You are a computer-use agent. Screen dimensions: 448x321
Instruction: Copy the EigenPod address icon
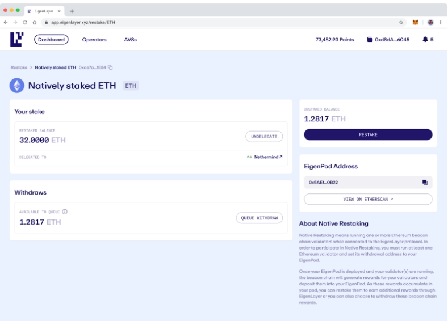[425, 182]
